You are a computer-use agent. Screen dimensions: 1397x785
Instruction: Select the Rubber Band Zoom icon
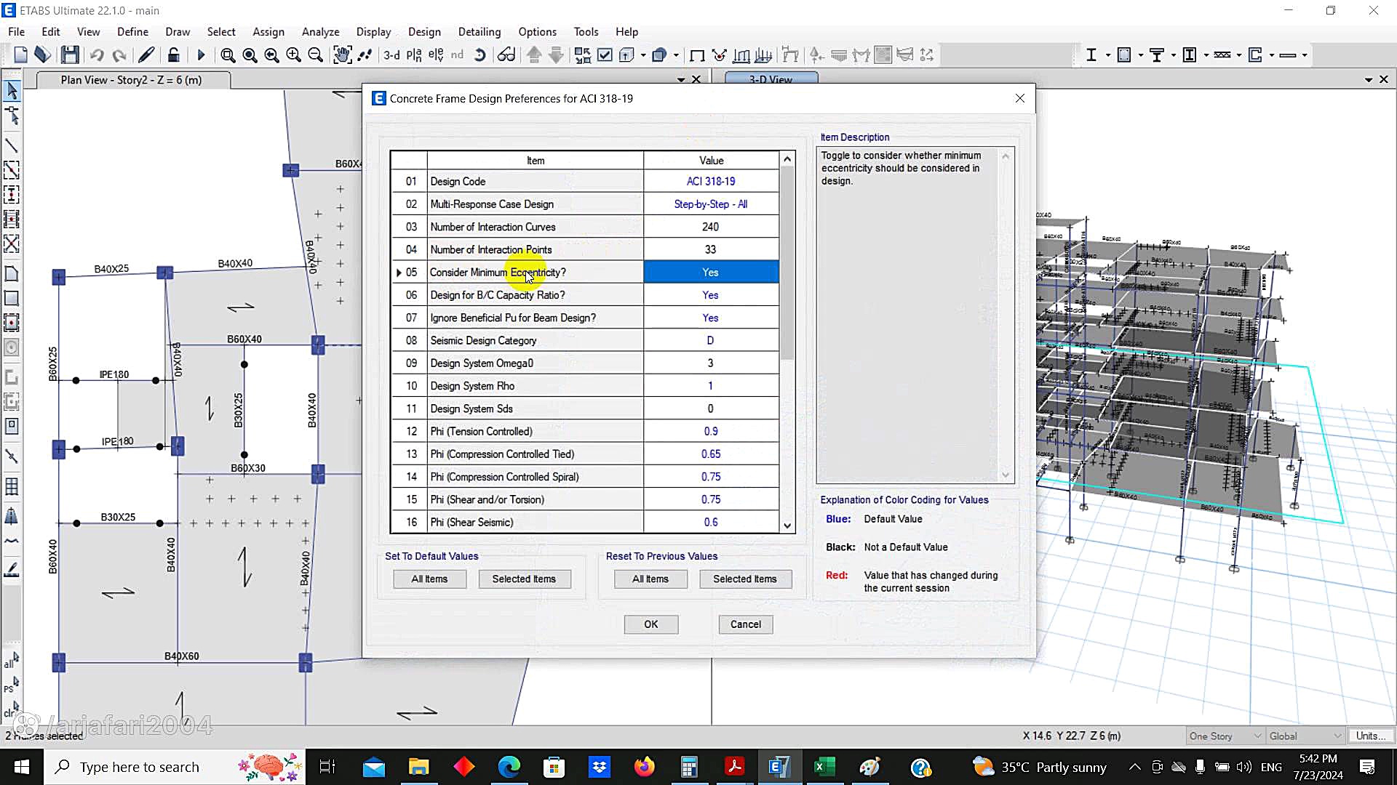(x=228, y=55)
